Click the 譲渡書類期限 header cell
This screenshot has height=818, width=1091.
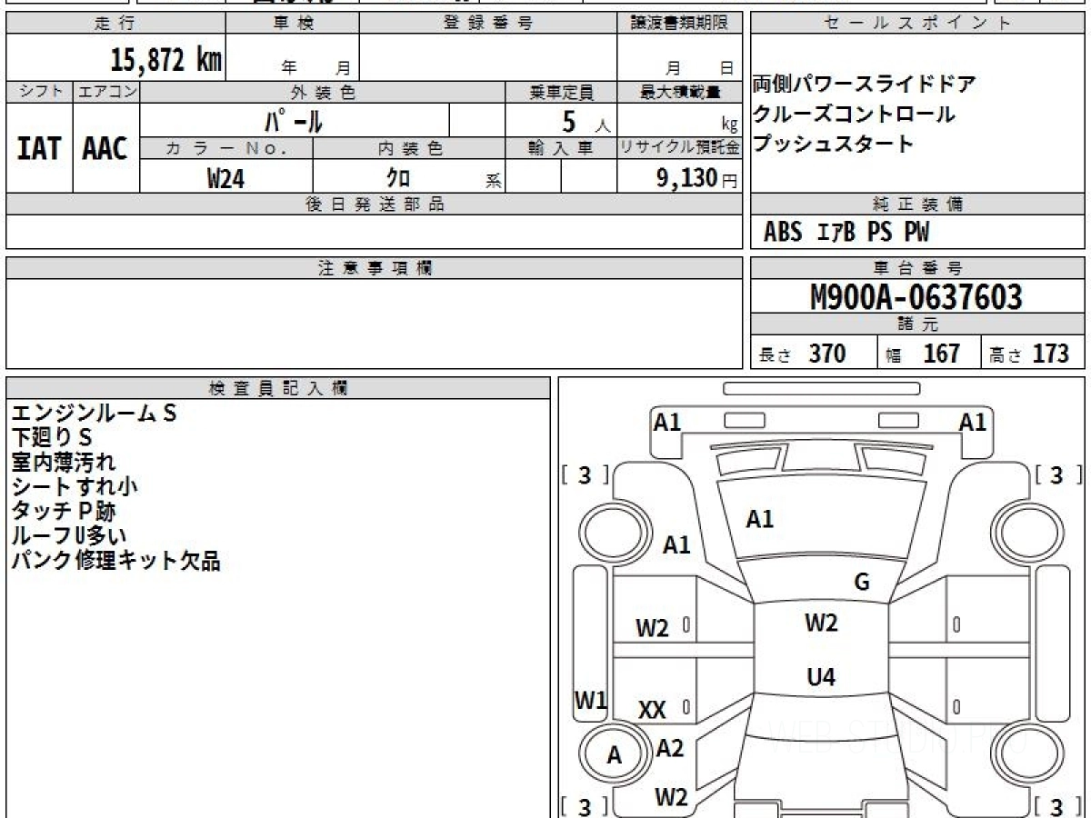[680, 24]
